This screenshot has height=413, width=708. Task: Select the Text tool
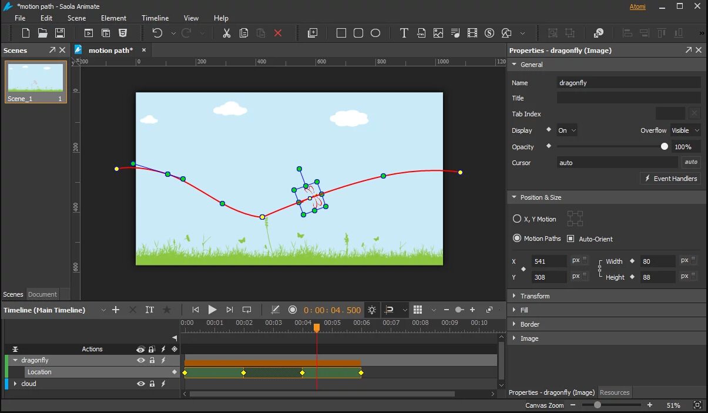(x=404, y=33)
